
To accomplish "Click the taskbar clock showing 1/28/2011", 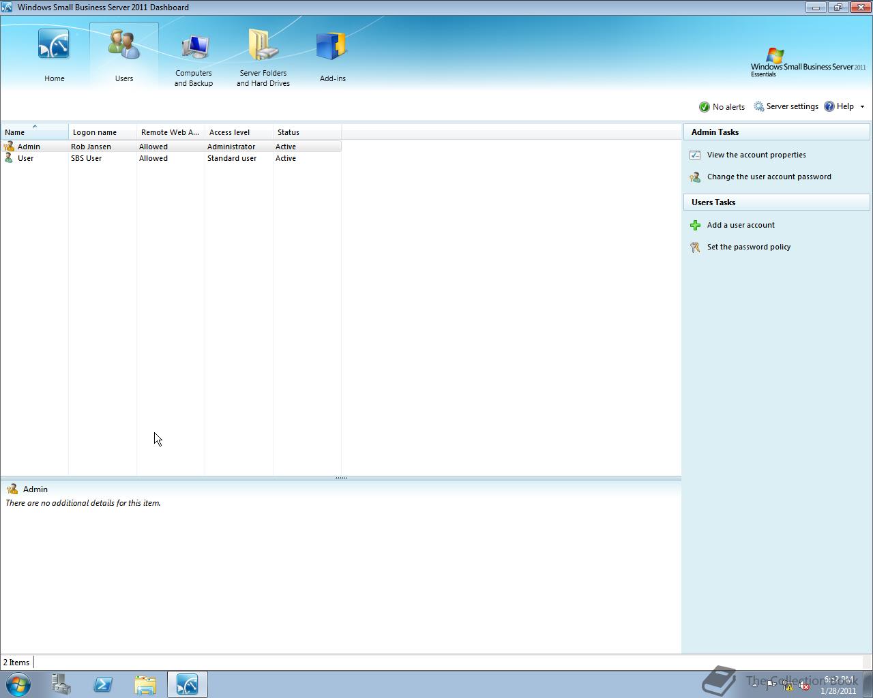I will [x=838, y=685].
